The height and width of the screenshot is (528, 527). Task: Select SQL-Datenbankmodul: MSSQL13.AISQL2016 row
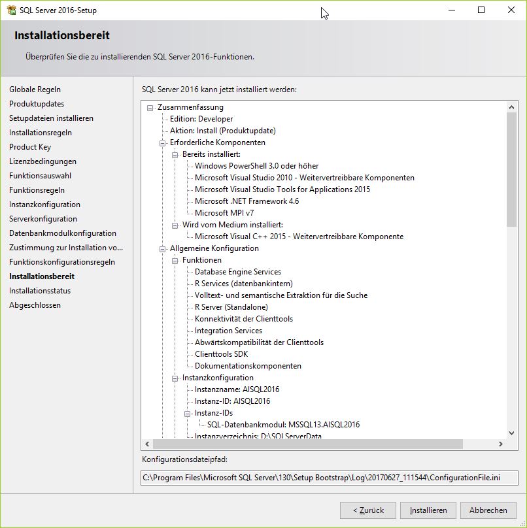[x=283, y=425]
